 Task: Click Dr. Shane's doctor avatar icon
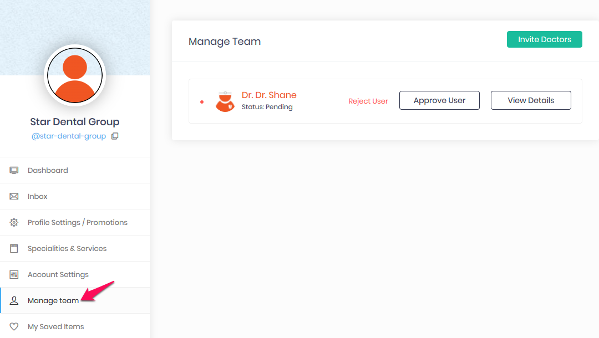tap(225, 101)
